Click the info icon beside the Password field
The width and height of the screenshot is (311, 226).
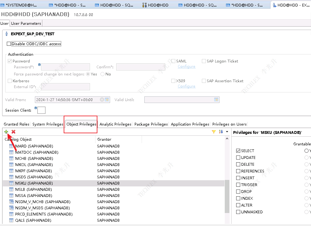(x=39, y=65)
